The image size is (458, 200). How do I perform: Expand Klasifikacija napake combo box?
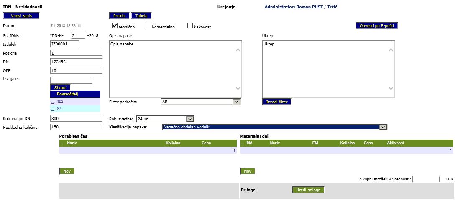pyautogui.click(x=383, y=127)
